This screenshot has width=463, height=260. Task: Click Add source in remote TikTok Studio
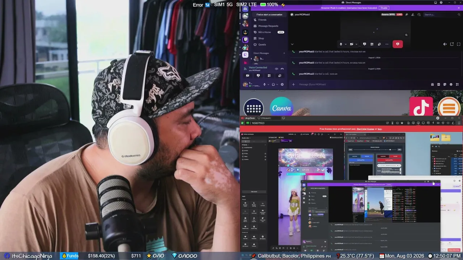[254, 192]
